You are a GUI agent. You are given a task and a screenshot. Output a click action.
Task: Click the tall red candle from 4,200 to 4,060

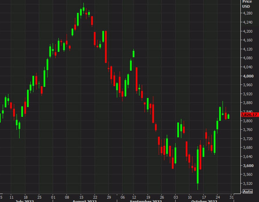[x=106, y=47]
